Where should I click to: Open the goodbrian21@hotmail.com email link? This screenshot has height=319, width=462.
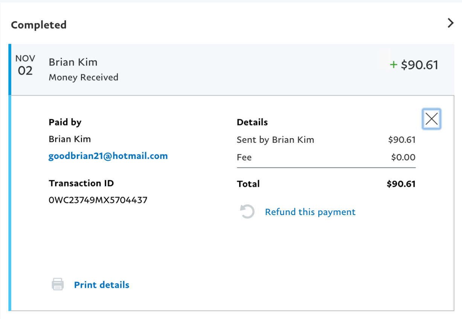click(108, 156)
